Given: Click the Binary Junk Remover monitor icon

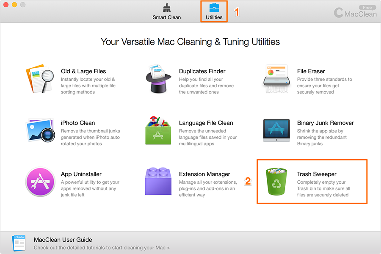Looking at the screenshot, I should coord(276,130).
